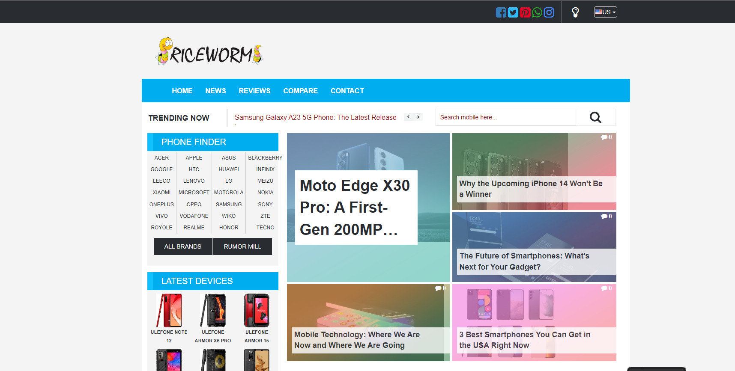Click the WhatsApp share icon
735x371 pixels.
click(x=537, y=12)
